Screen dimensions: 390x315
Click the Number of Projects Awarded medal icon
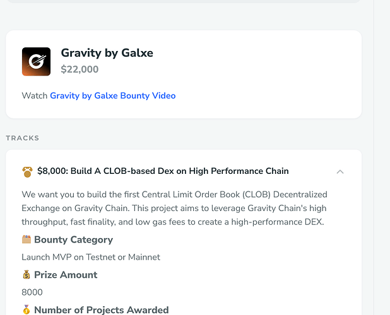pos(27,310)
